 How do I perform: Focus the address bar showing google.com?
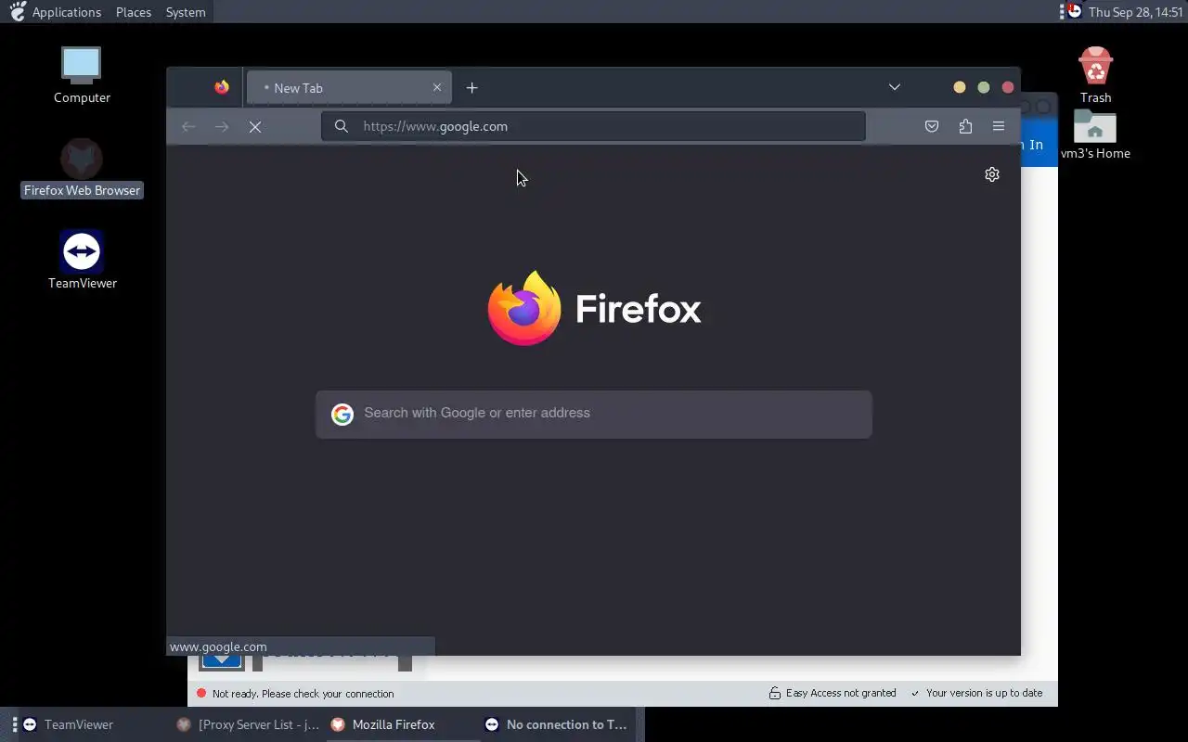[593, 126]
